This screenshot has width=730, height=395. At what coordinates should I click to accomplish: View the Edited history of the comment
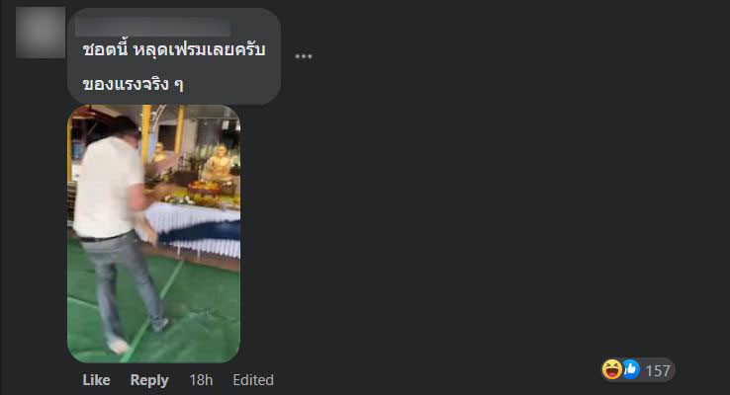[x=253, y=379]
